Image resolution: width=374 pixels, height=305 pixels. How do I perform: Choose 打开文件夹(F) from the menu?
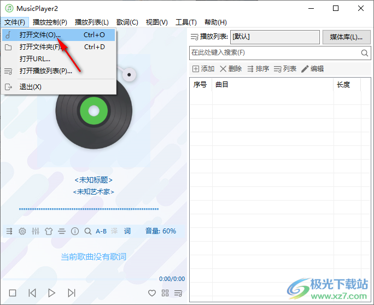point(59,47)
